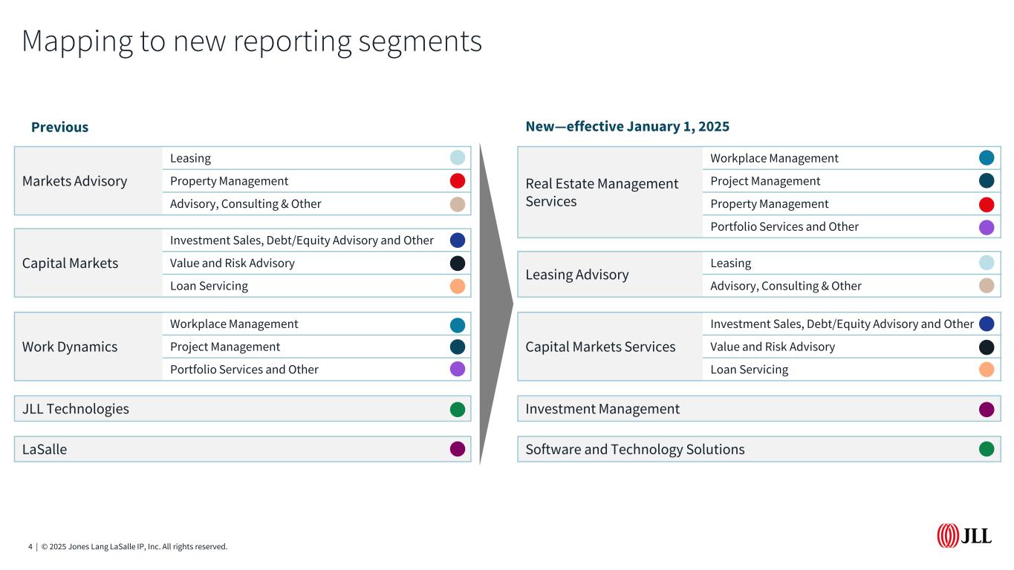Click the Real Estate Management Services label
Viewport: 1014px width, 570px height.
click(602, 192)
